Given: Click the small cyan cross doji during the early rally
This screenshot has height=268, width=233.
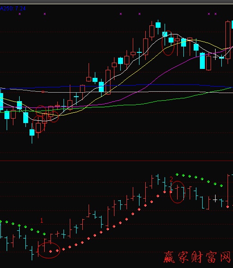Looking at the screenshot, I should (x=76, y=97).
